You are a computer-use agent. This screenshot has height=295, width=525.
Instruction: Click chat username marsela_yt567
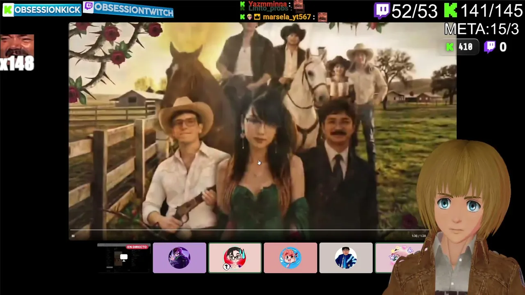287,17
